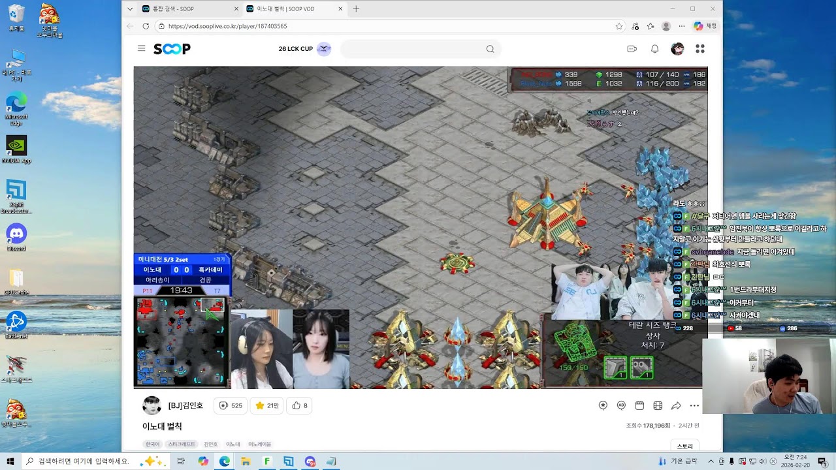Screen dimensions: 836x470
Task: Expand the browser tab search dropdown
Action: pyautogui.click(x=130, y=9)
